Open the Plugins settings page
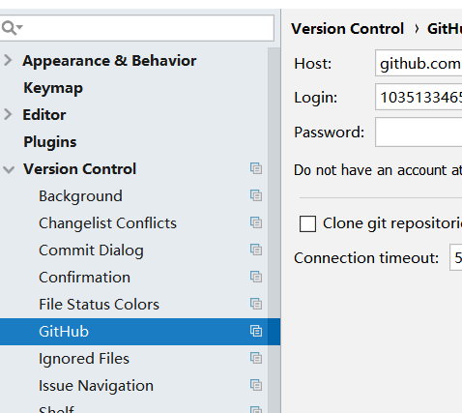This screenshot has width=462, height=413. point(50,142)
